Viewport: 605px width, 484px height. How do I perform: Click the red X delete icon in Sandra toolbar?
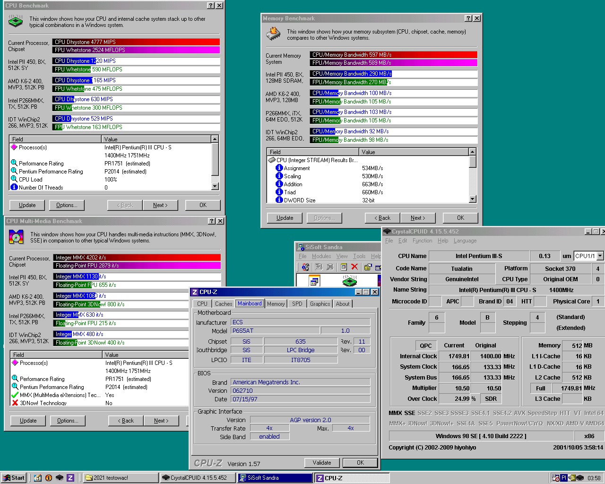354,267
